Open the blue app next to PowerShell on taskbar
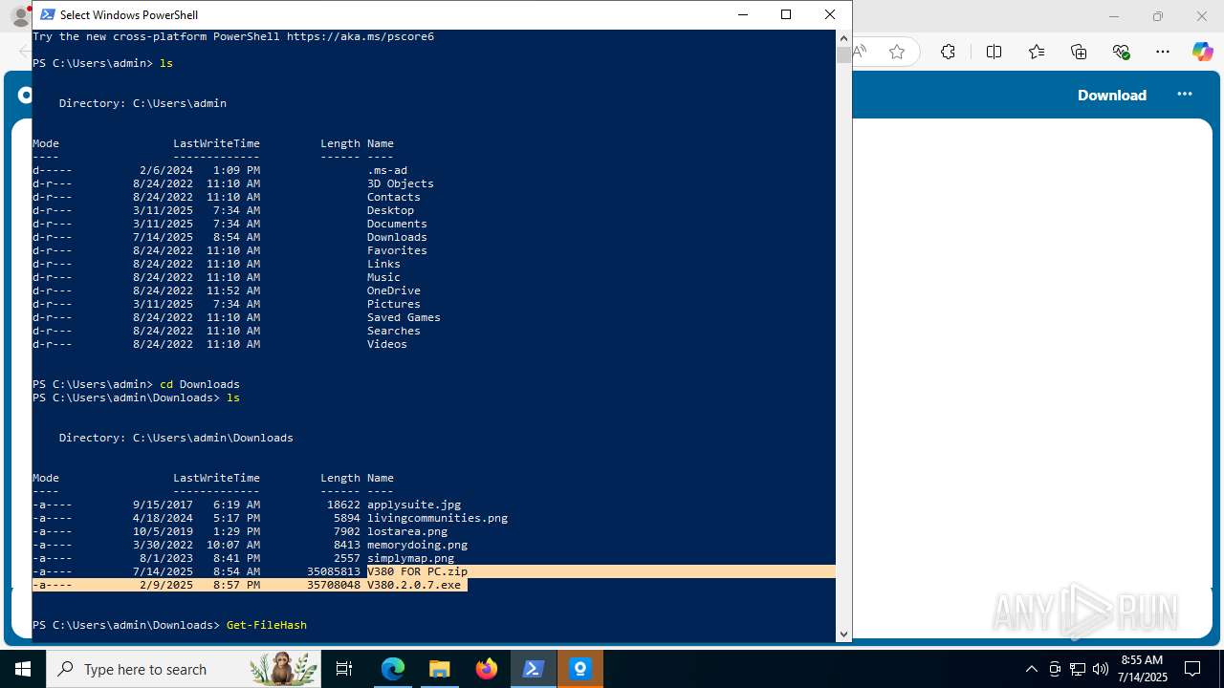This screenshot has height=688, width=1224. coord(580,669)
